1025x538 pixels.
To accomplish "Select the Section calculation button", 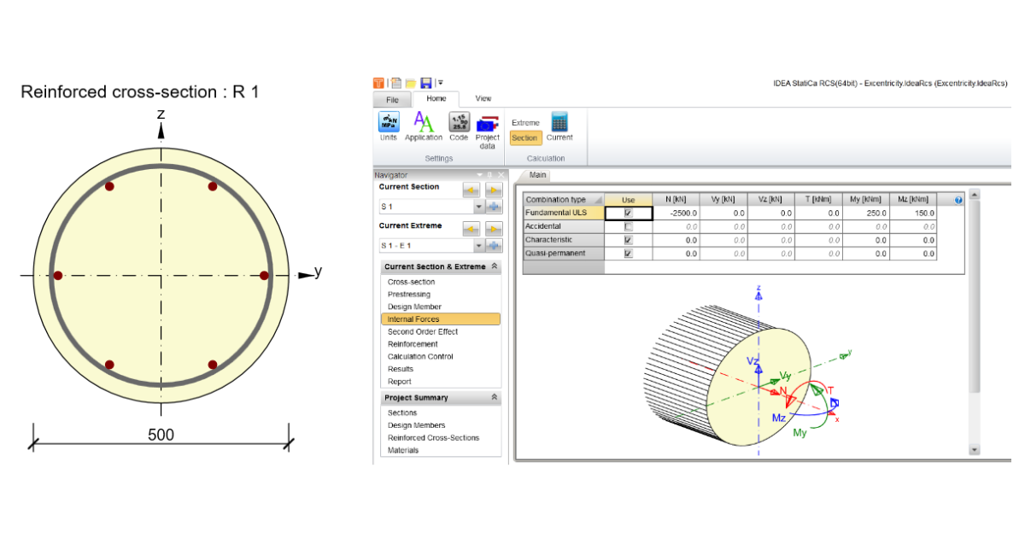I will [x=524, y=137].
